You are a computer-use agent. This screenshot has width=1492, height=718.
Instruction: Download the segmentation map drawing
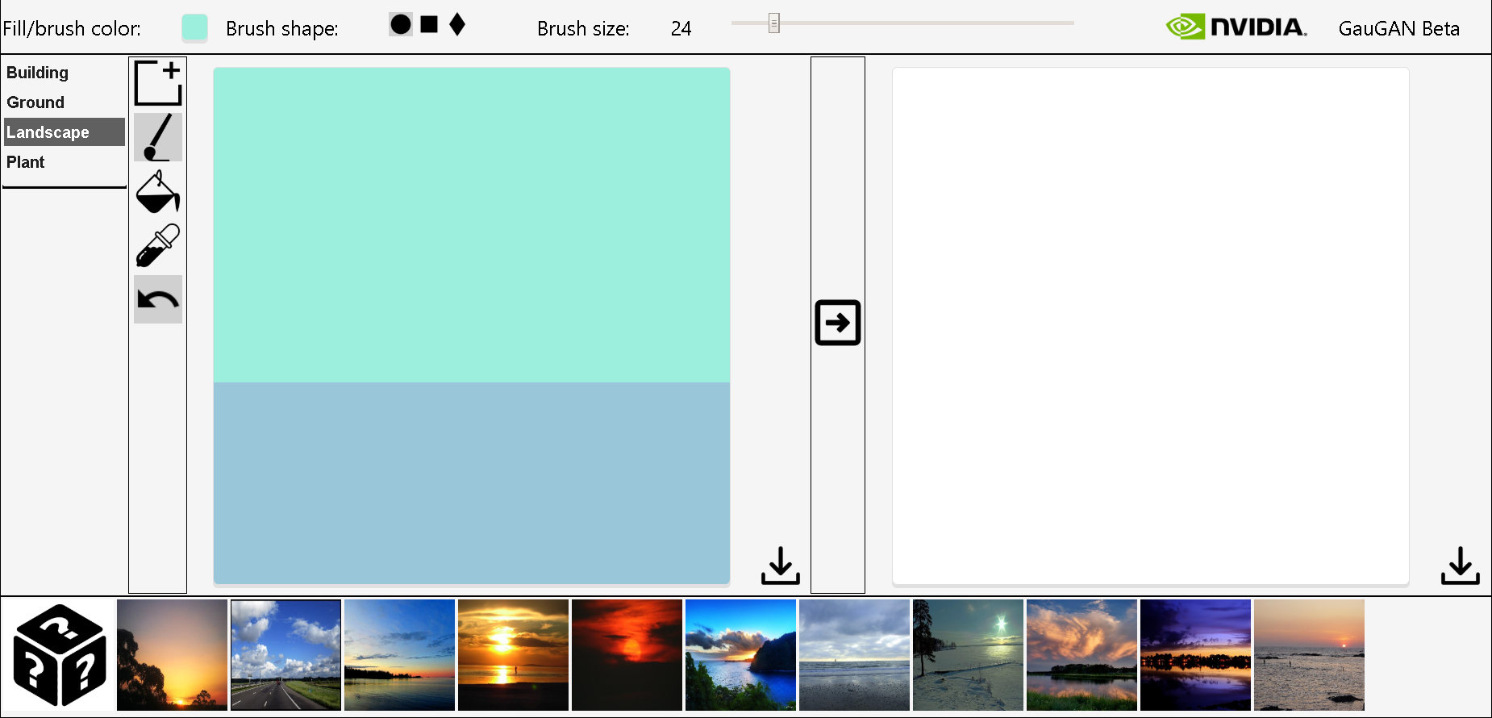tap(780, 566)
